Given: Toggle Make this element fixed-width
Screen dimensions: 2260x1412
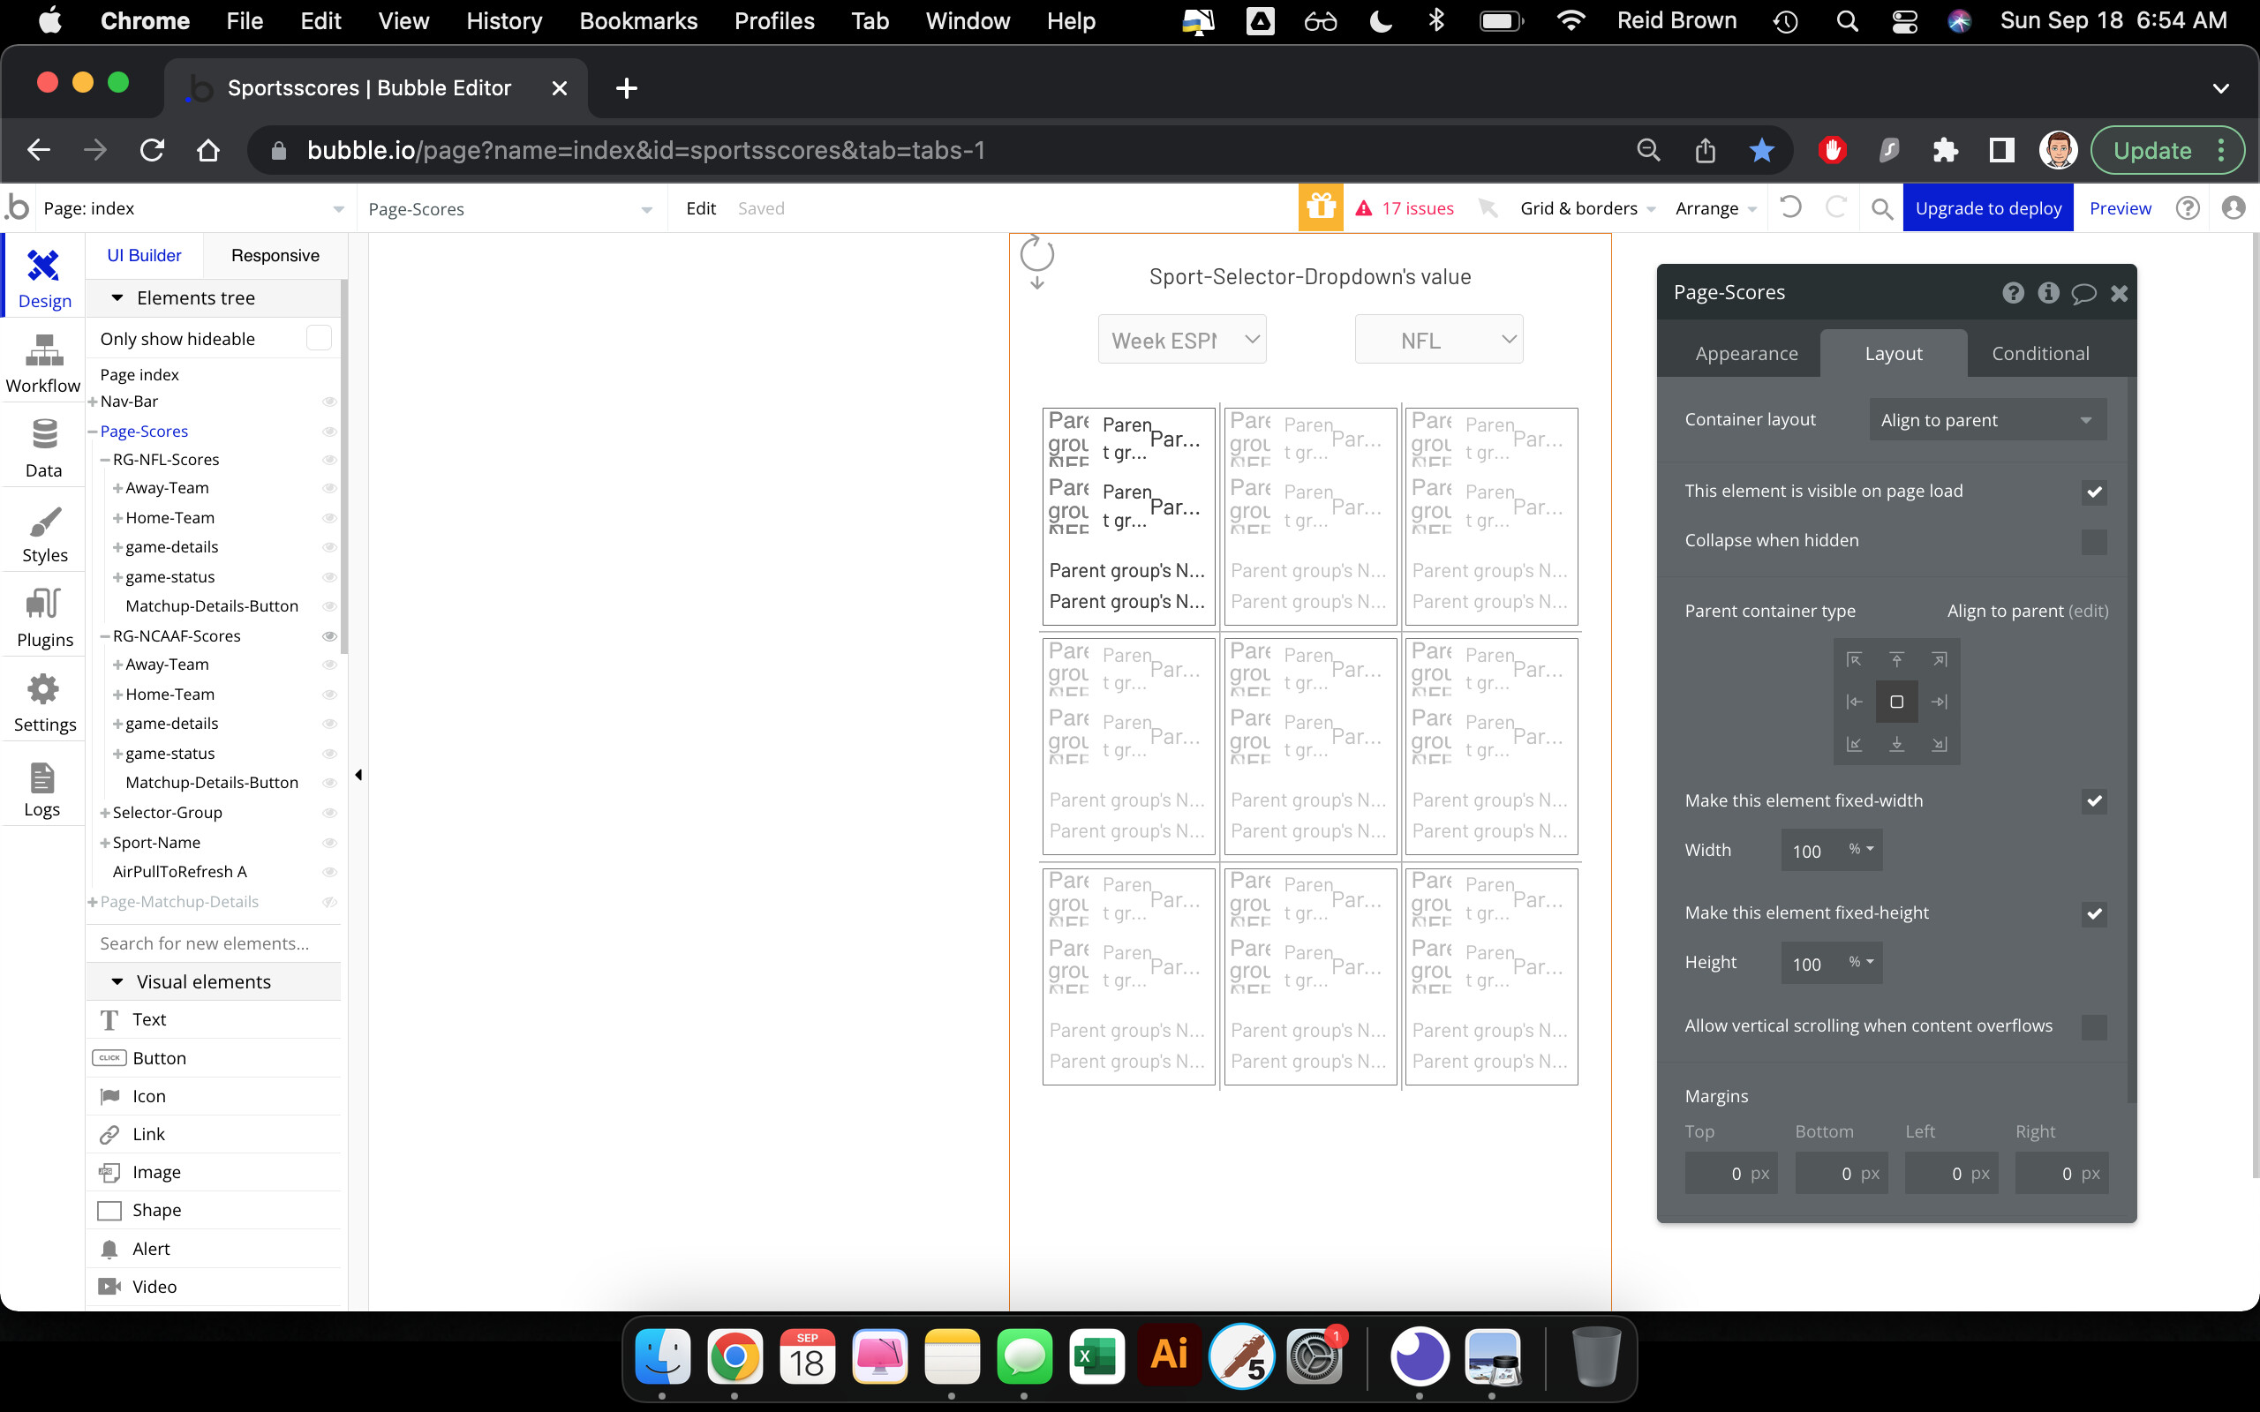Looking at the screenshot, I should (2094, 801).
